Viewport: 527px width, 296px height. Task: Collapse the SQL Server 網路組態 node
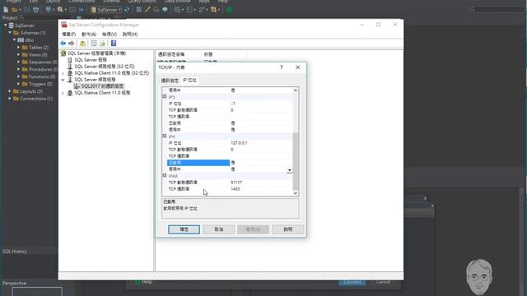[x=63, y=80]
